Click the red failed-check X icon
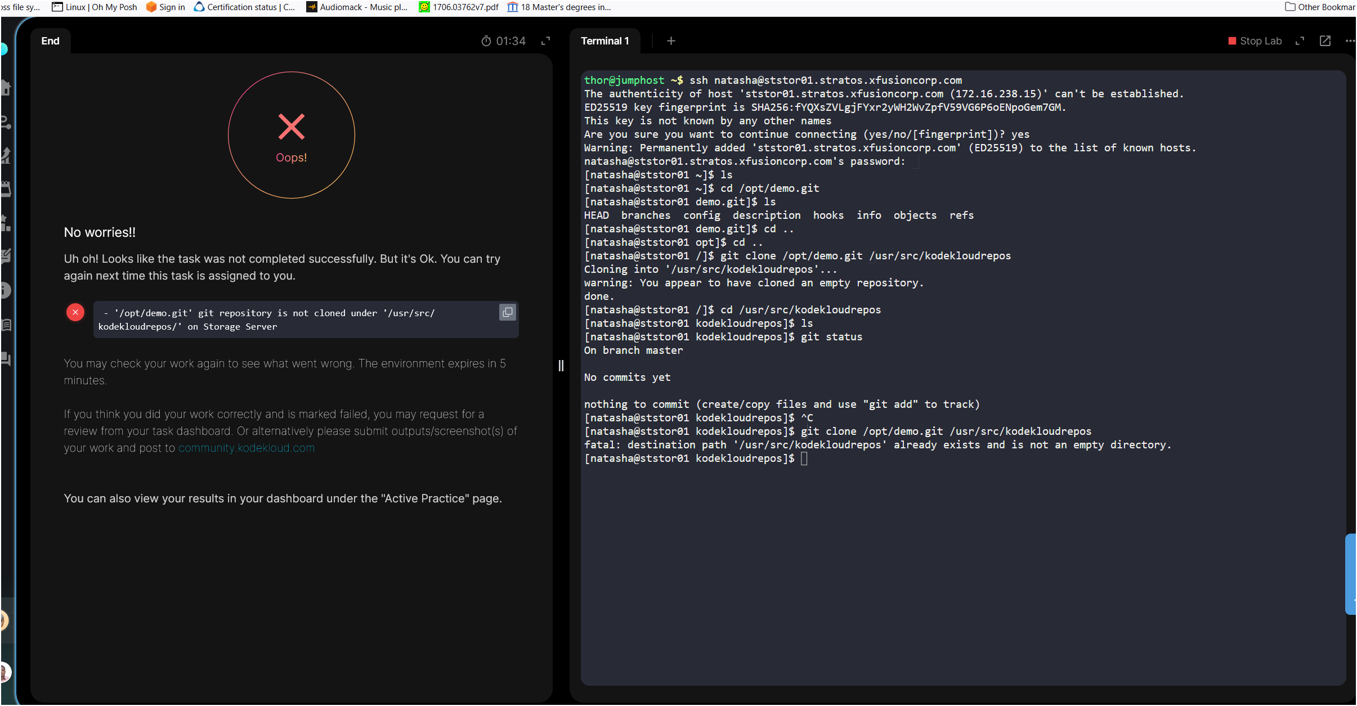 [75, 312]
